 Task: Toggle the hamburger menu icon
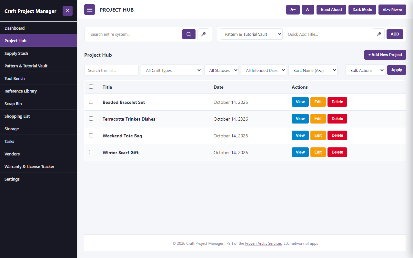pyautogui.click(x=89, y=10)
